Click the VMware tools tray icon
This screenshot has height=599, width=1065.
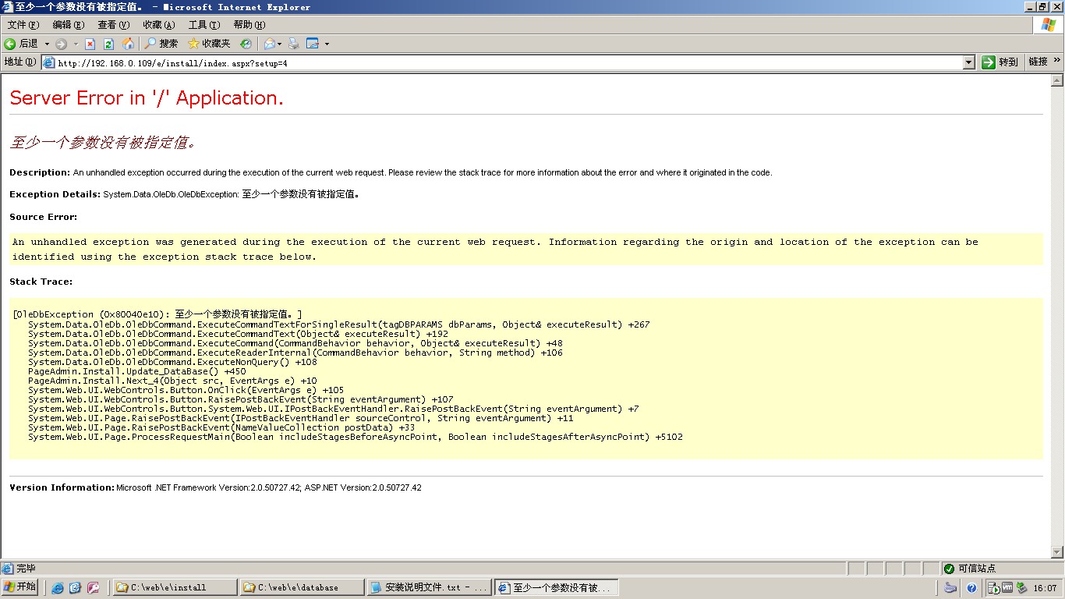1007,588
